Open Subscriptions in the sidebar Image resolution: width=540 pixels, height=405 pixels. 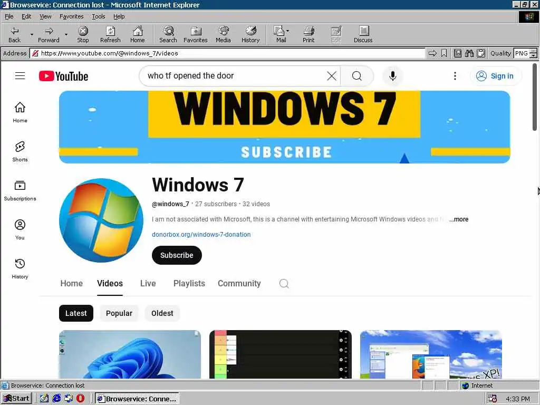click(x=20, y=190)
